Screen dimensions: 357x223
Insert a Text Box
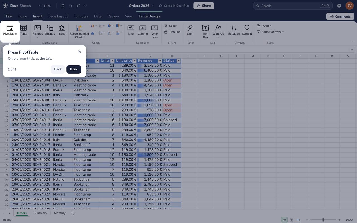[x=206, y=31]
